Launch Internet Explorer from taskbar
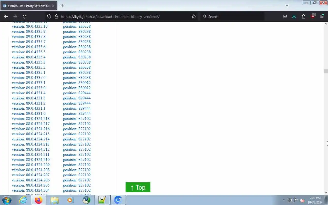 (x=23, y=200)
